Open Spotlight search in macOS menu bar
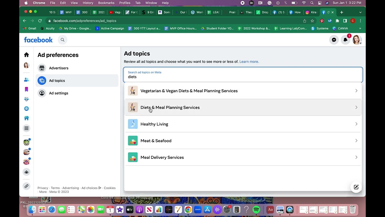 pyautogui.click(x=312, y=3)
